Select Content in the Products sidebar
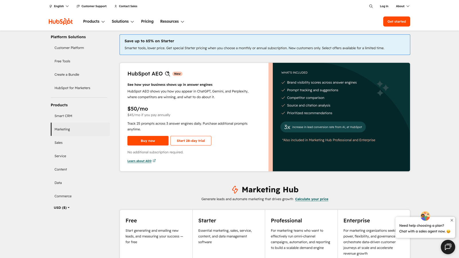The height and width of the screenshot is (258, 459). pyautogui.click(x=61, y=169)
